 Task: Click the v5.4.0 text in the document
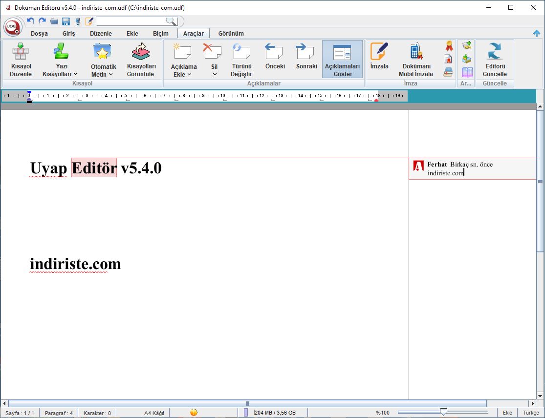click(x=141, y=168)
